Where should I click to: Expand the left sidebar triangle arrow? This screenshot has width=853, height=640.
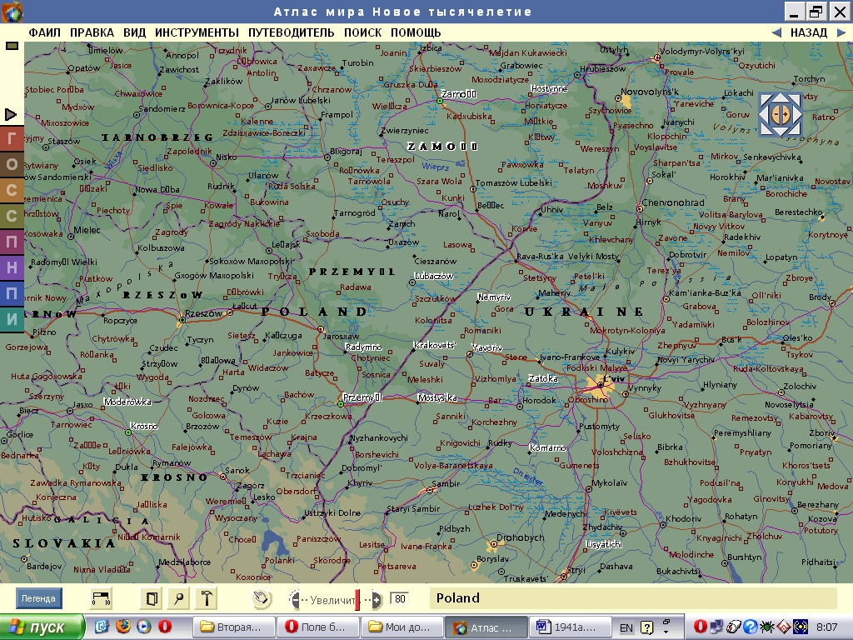[10, 114]
